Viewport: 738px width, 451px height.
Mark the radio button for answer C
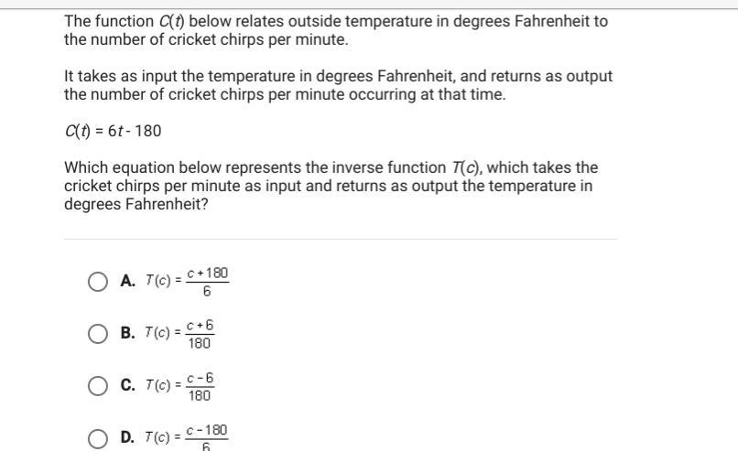tap(97, 386)
